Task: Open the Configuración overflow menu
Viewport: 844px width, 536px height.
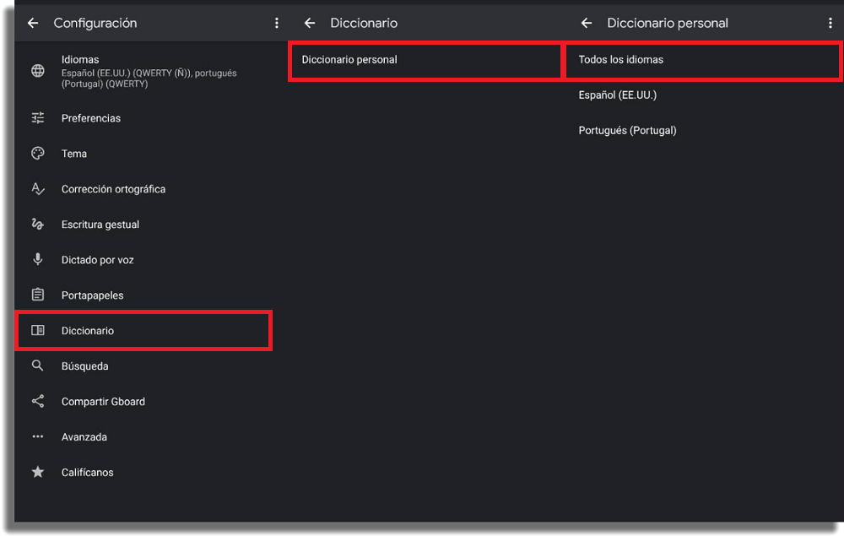Action: point(277,23)
